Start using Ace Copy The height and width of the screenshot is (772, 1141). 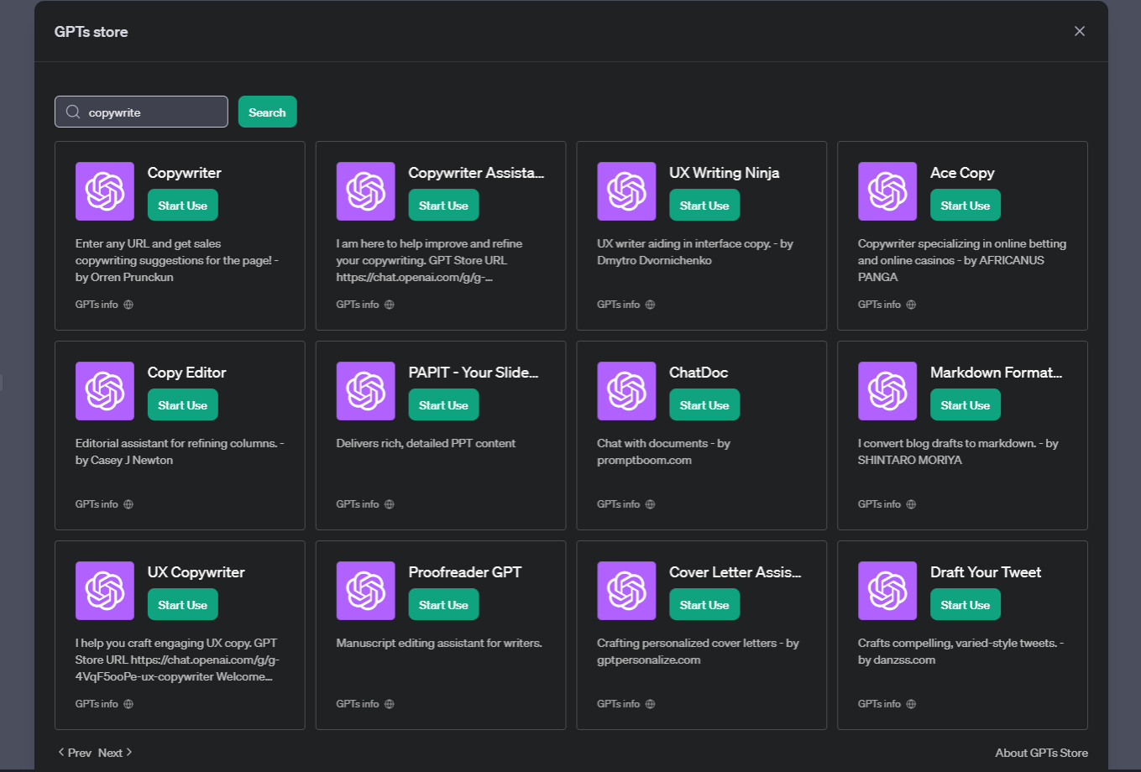pos(966,206)
